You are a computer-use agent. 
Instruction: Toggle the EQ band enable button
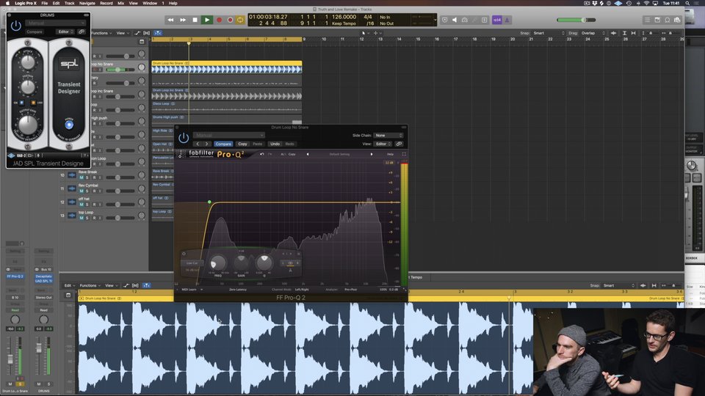coord(184,254)
